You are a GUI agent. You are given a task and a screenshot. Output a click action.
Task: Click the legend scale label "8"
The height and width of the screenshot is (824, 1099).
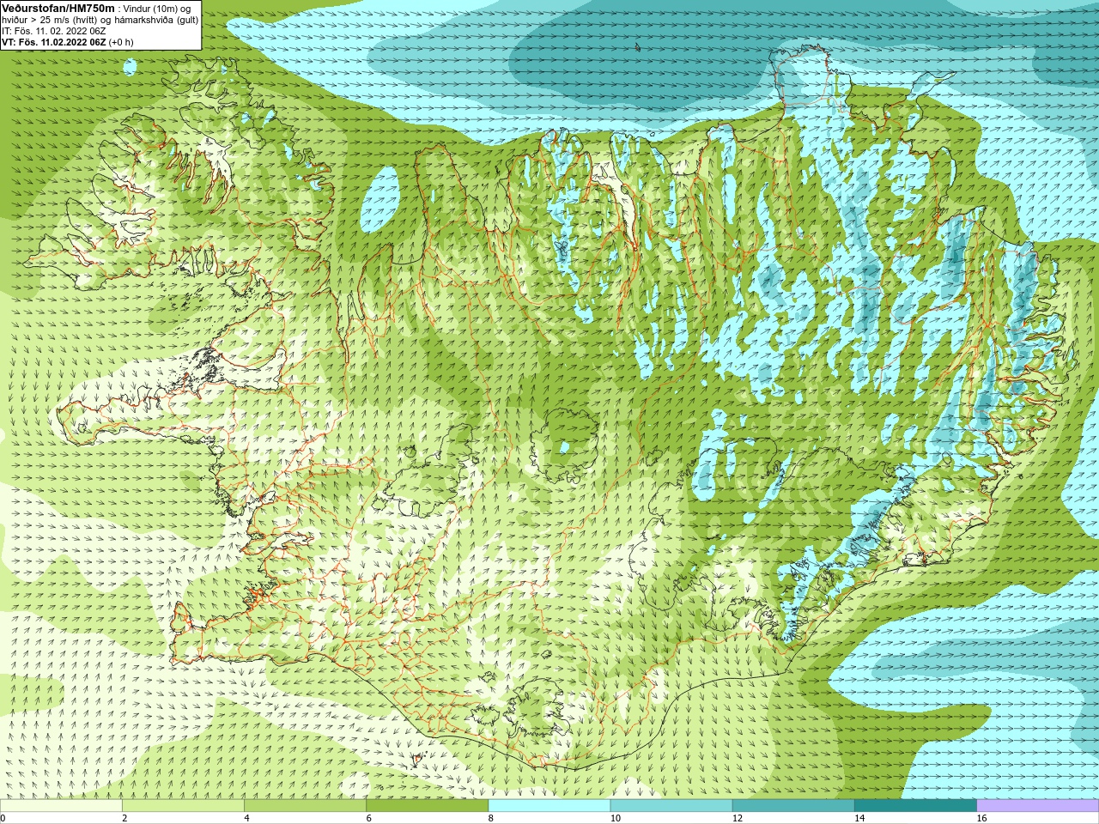tap(491, 819)
